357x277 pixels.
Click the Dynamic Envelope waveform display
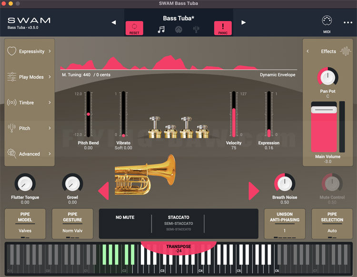pos(178,62)
